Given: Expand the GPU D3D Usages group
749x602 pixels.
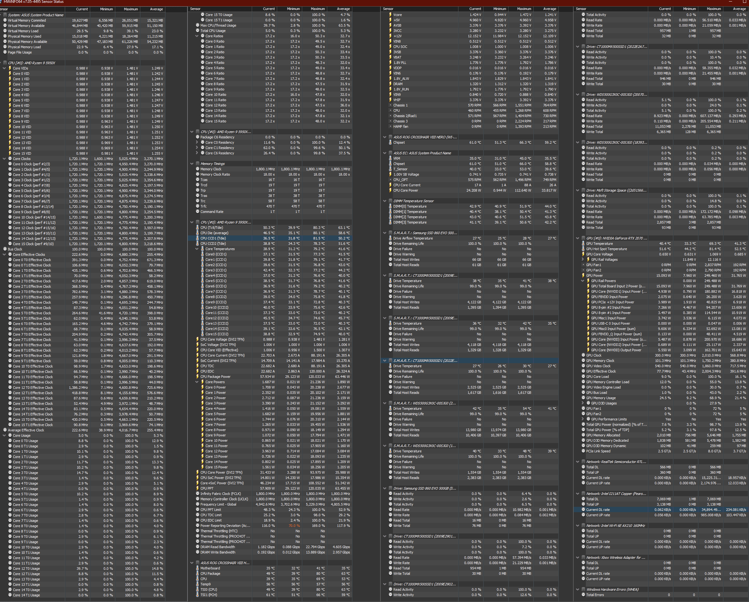Looking at the screenshot, I should 583,403.
